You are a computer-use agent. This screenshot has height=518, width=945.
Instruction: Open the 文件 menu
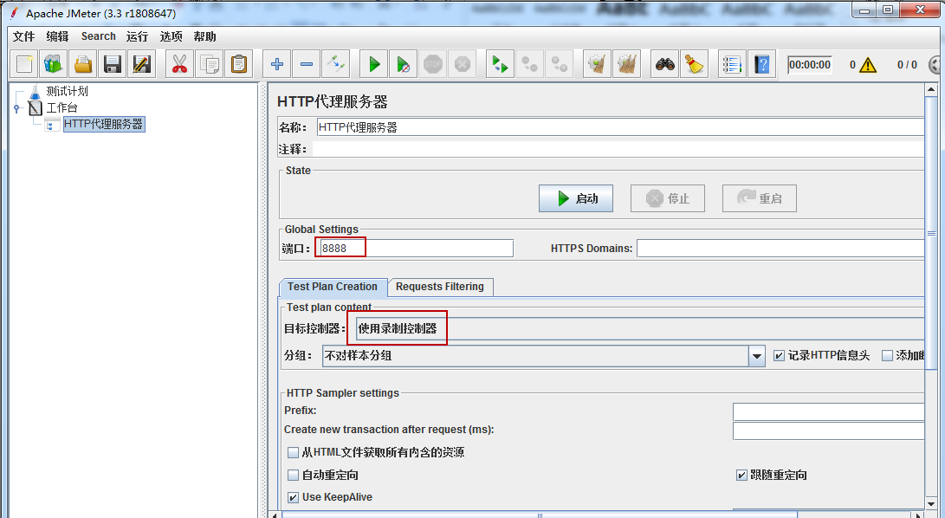pos(23,36)
